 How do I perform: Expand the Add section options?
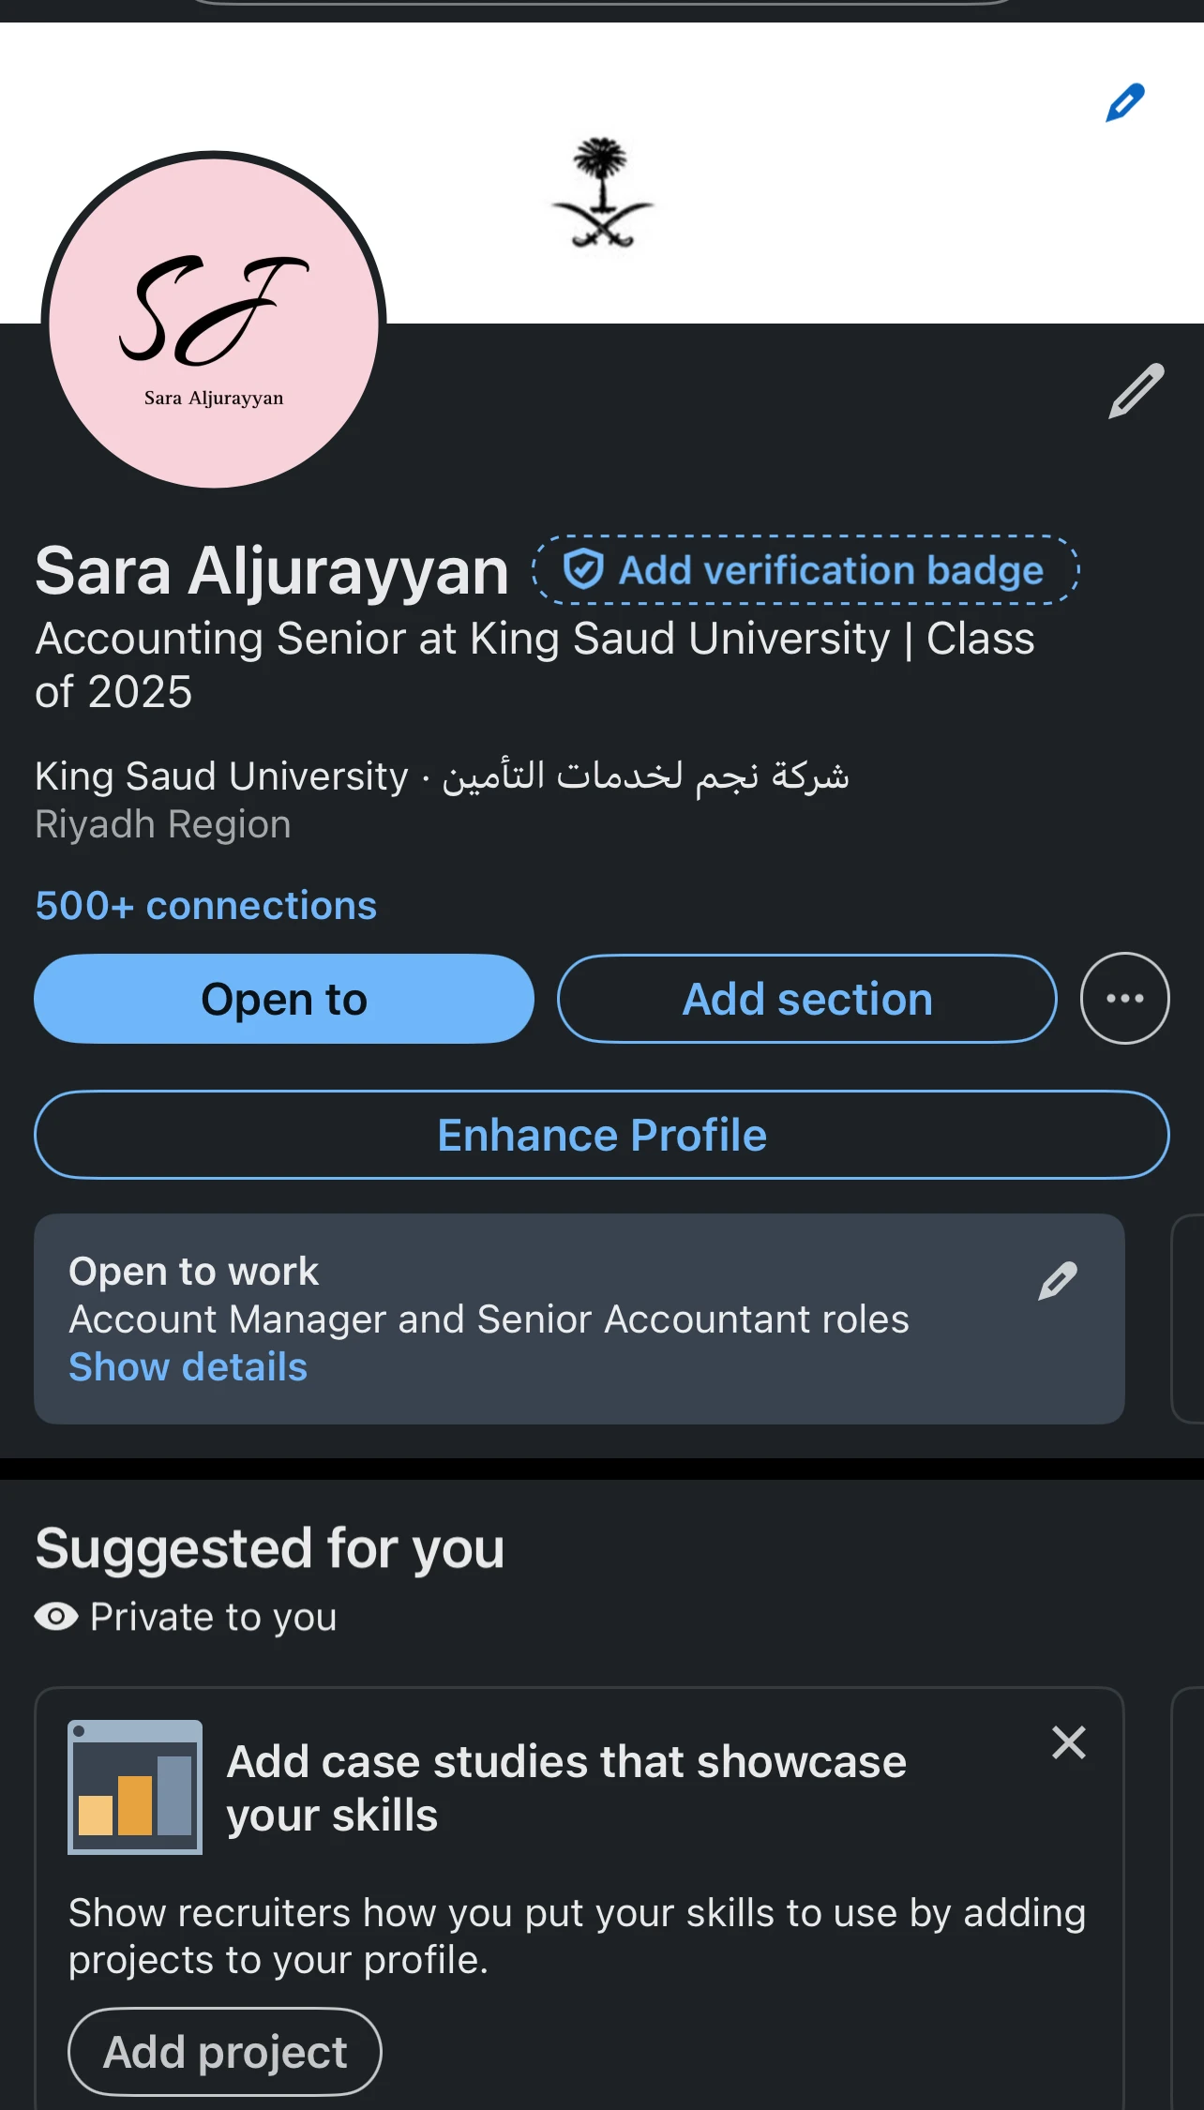point(807,999)
